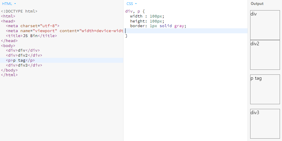Click the <p>p tag</p> code line

(x=20, y=60)
